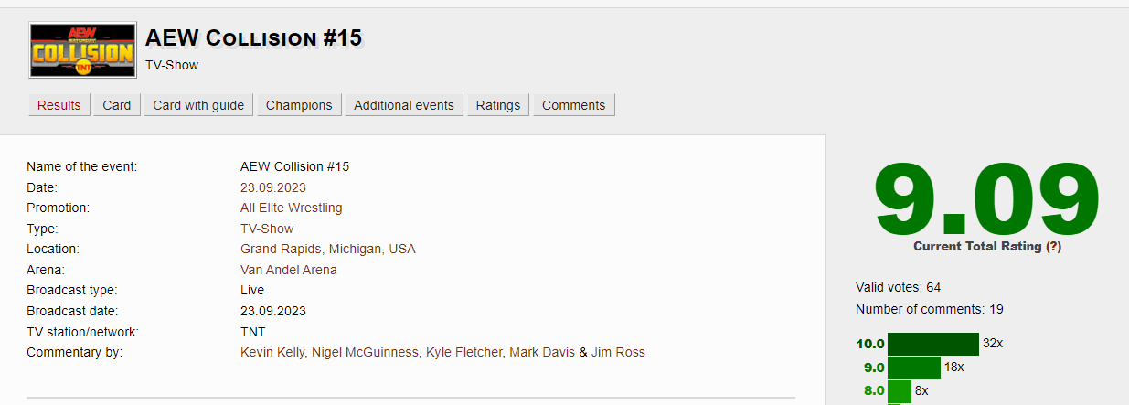Screen dimensions: 1129x405
Task: Click the date link 23.09.2023
Action: tap(272, 187)
